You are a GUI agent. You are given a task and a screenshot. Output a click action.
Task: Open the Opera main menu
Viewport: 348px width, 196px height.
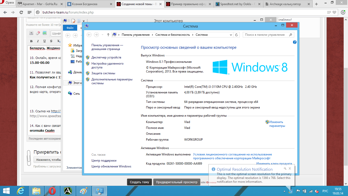click(7, 3)
